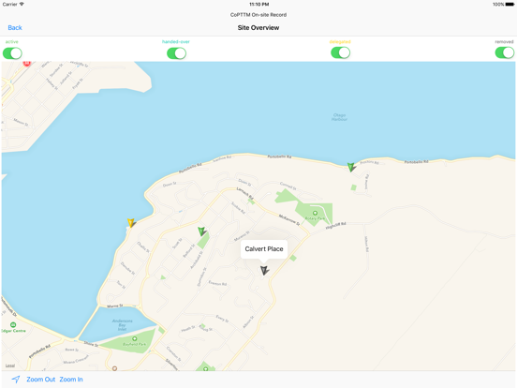Viewport: 517px width, 388px height.
Task: Tap the Edgar Centre point-of-interest icon
Action: 13,324
